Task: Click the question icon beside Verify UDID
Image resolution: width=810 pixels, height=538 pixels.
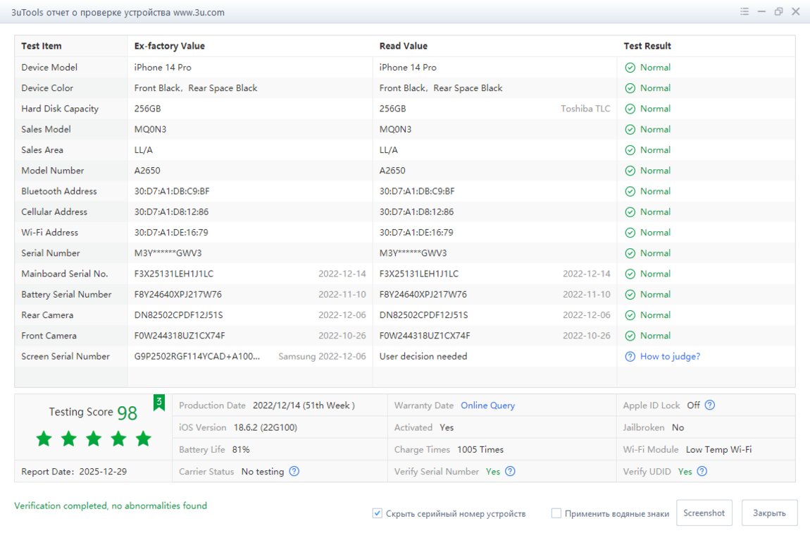Action: (x=702, y=472)
